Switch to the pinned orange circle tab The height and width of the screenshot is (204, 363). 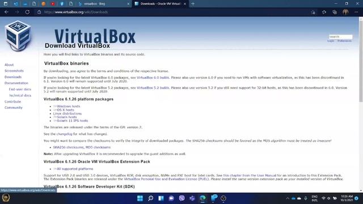43,4
